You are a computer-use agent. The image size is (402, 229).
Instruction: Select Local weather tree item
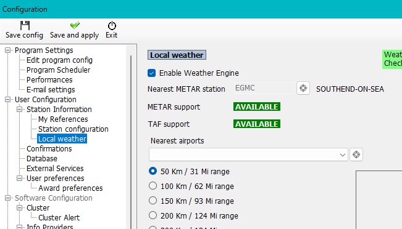[x=62, y=139]
